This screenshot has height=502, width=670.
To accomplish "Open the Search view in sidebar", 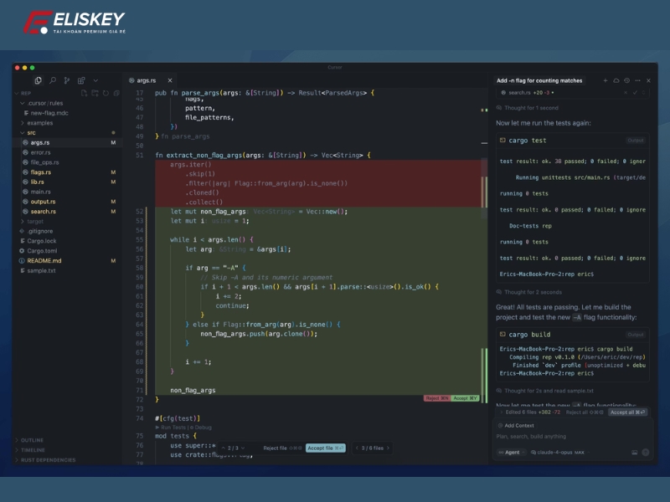I will tap(53, 80).
